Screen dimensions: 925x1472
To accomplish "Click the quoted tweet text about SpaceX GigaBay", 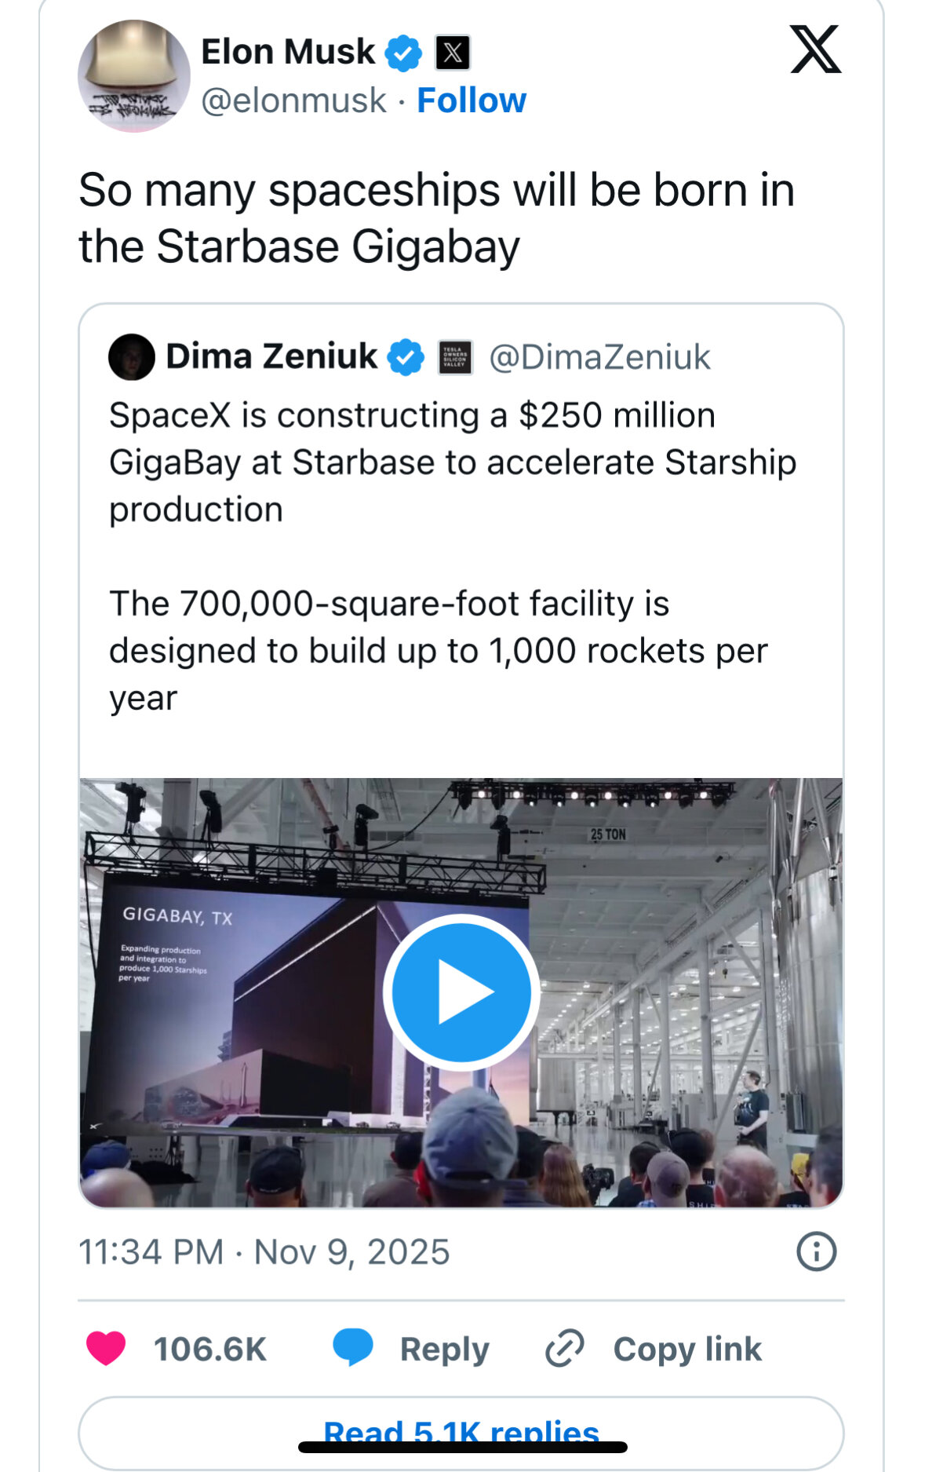I will pos(453,462).
